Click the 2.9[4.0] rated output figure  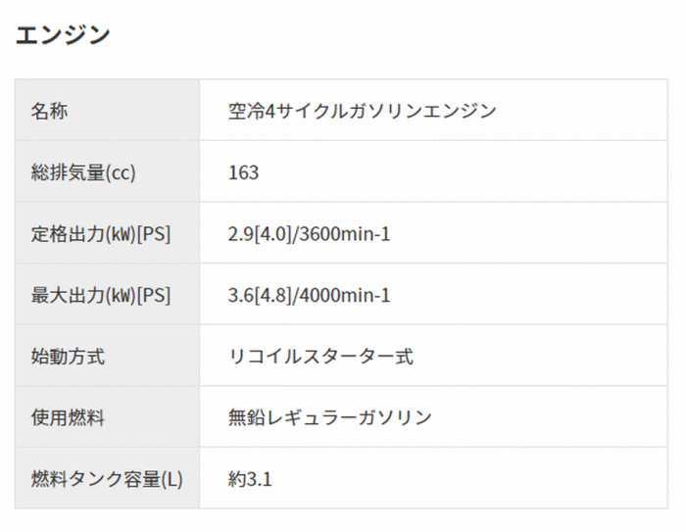point(260,234)
